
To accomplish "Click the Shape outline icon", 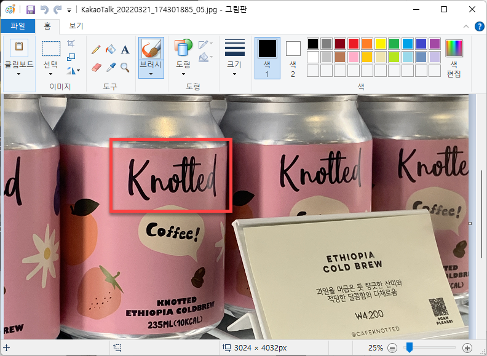I will coord(203,44).
